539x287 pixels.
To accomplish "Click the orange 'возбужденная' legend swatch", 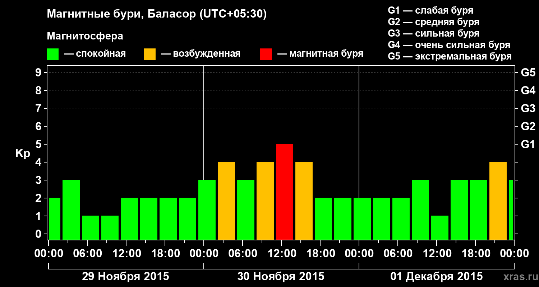I will [149, 54].
